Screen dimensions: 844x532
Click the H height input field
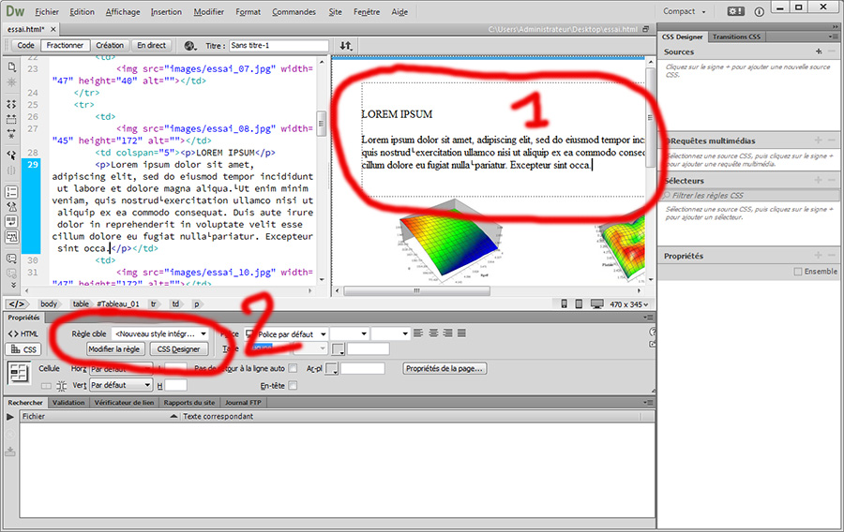[175, 385]
